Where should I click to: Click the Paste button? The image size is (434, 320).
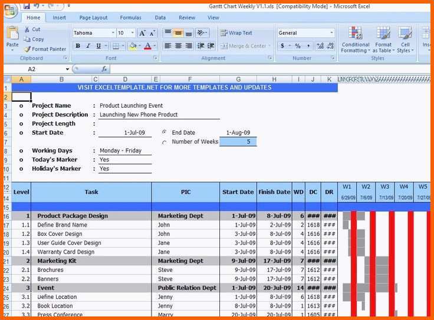(12, 38)
